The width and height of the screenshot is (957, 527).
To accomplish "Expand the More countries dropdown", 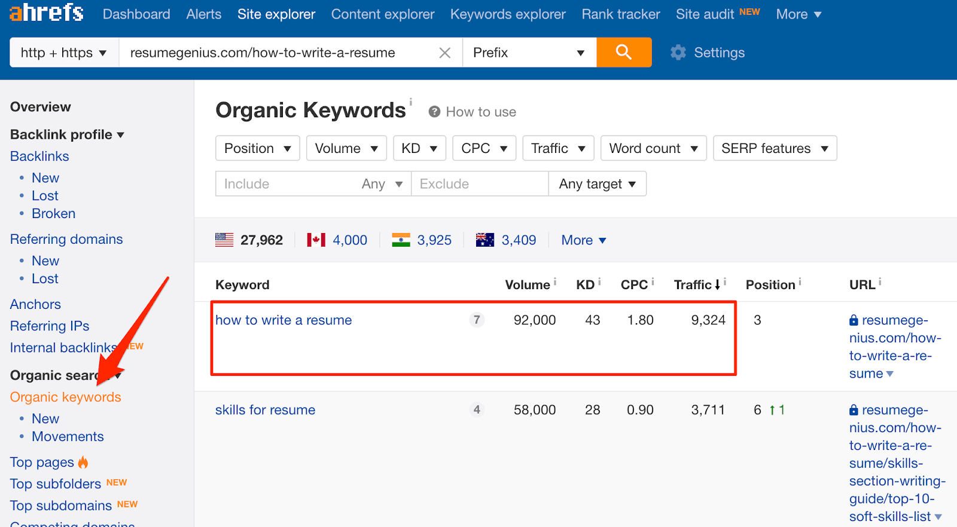I will [x=584, y=240].
